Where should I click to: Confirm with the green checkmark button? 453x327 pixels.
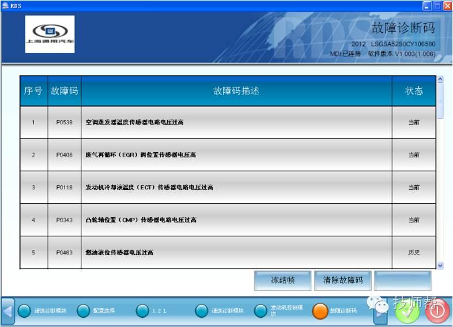click(407, 312)
